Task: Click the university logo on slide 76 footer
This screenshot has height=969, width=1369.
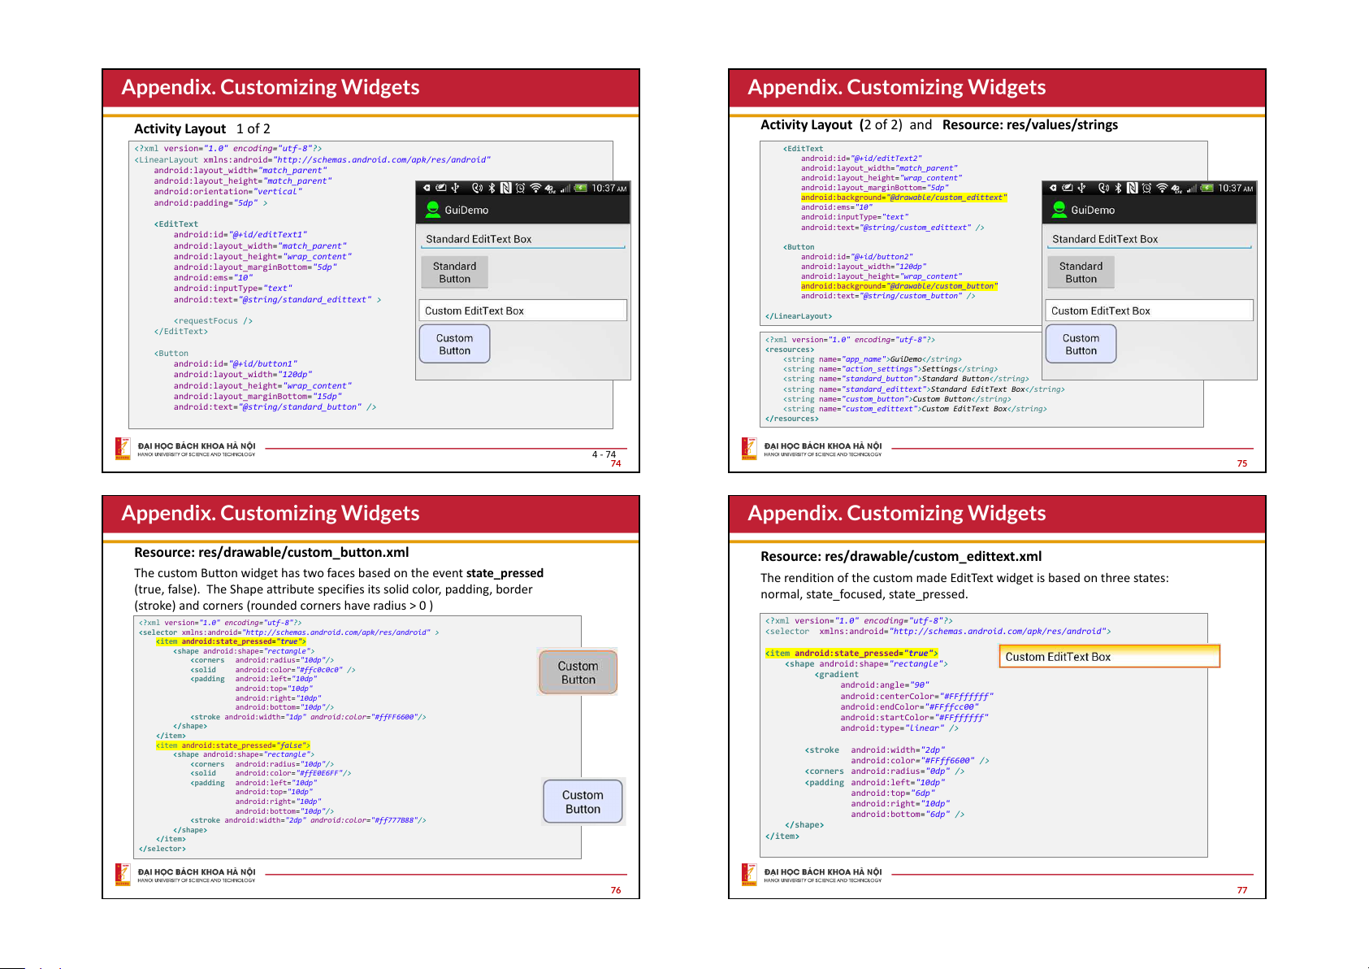Action: pyautogui.click(x=123, y=875)
